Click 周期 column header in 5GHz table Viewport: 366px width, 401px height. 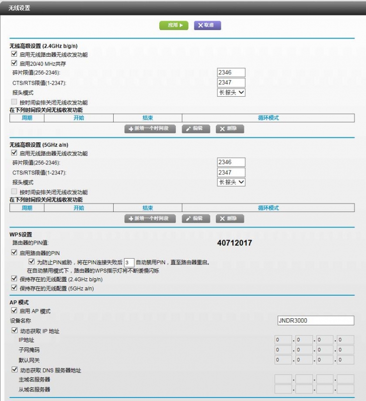pyautogui.click(x=27, y=208)
